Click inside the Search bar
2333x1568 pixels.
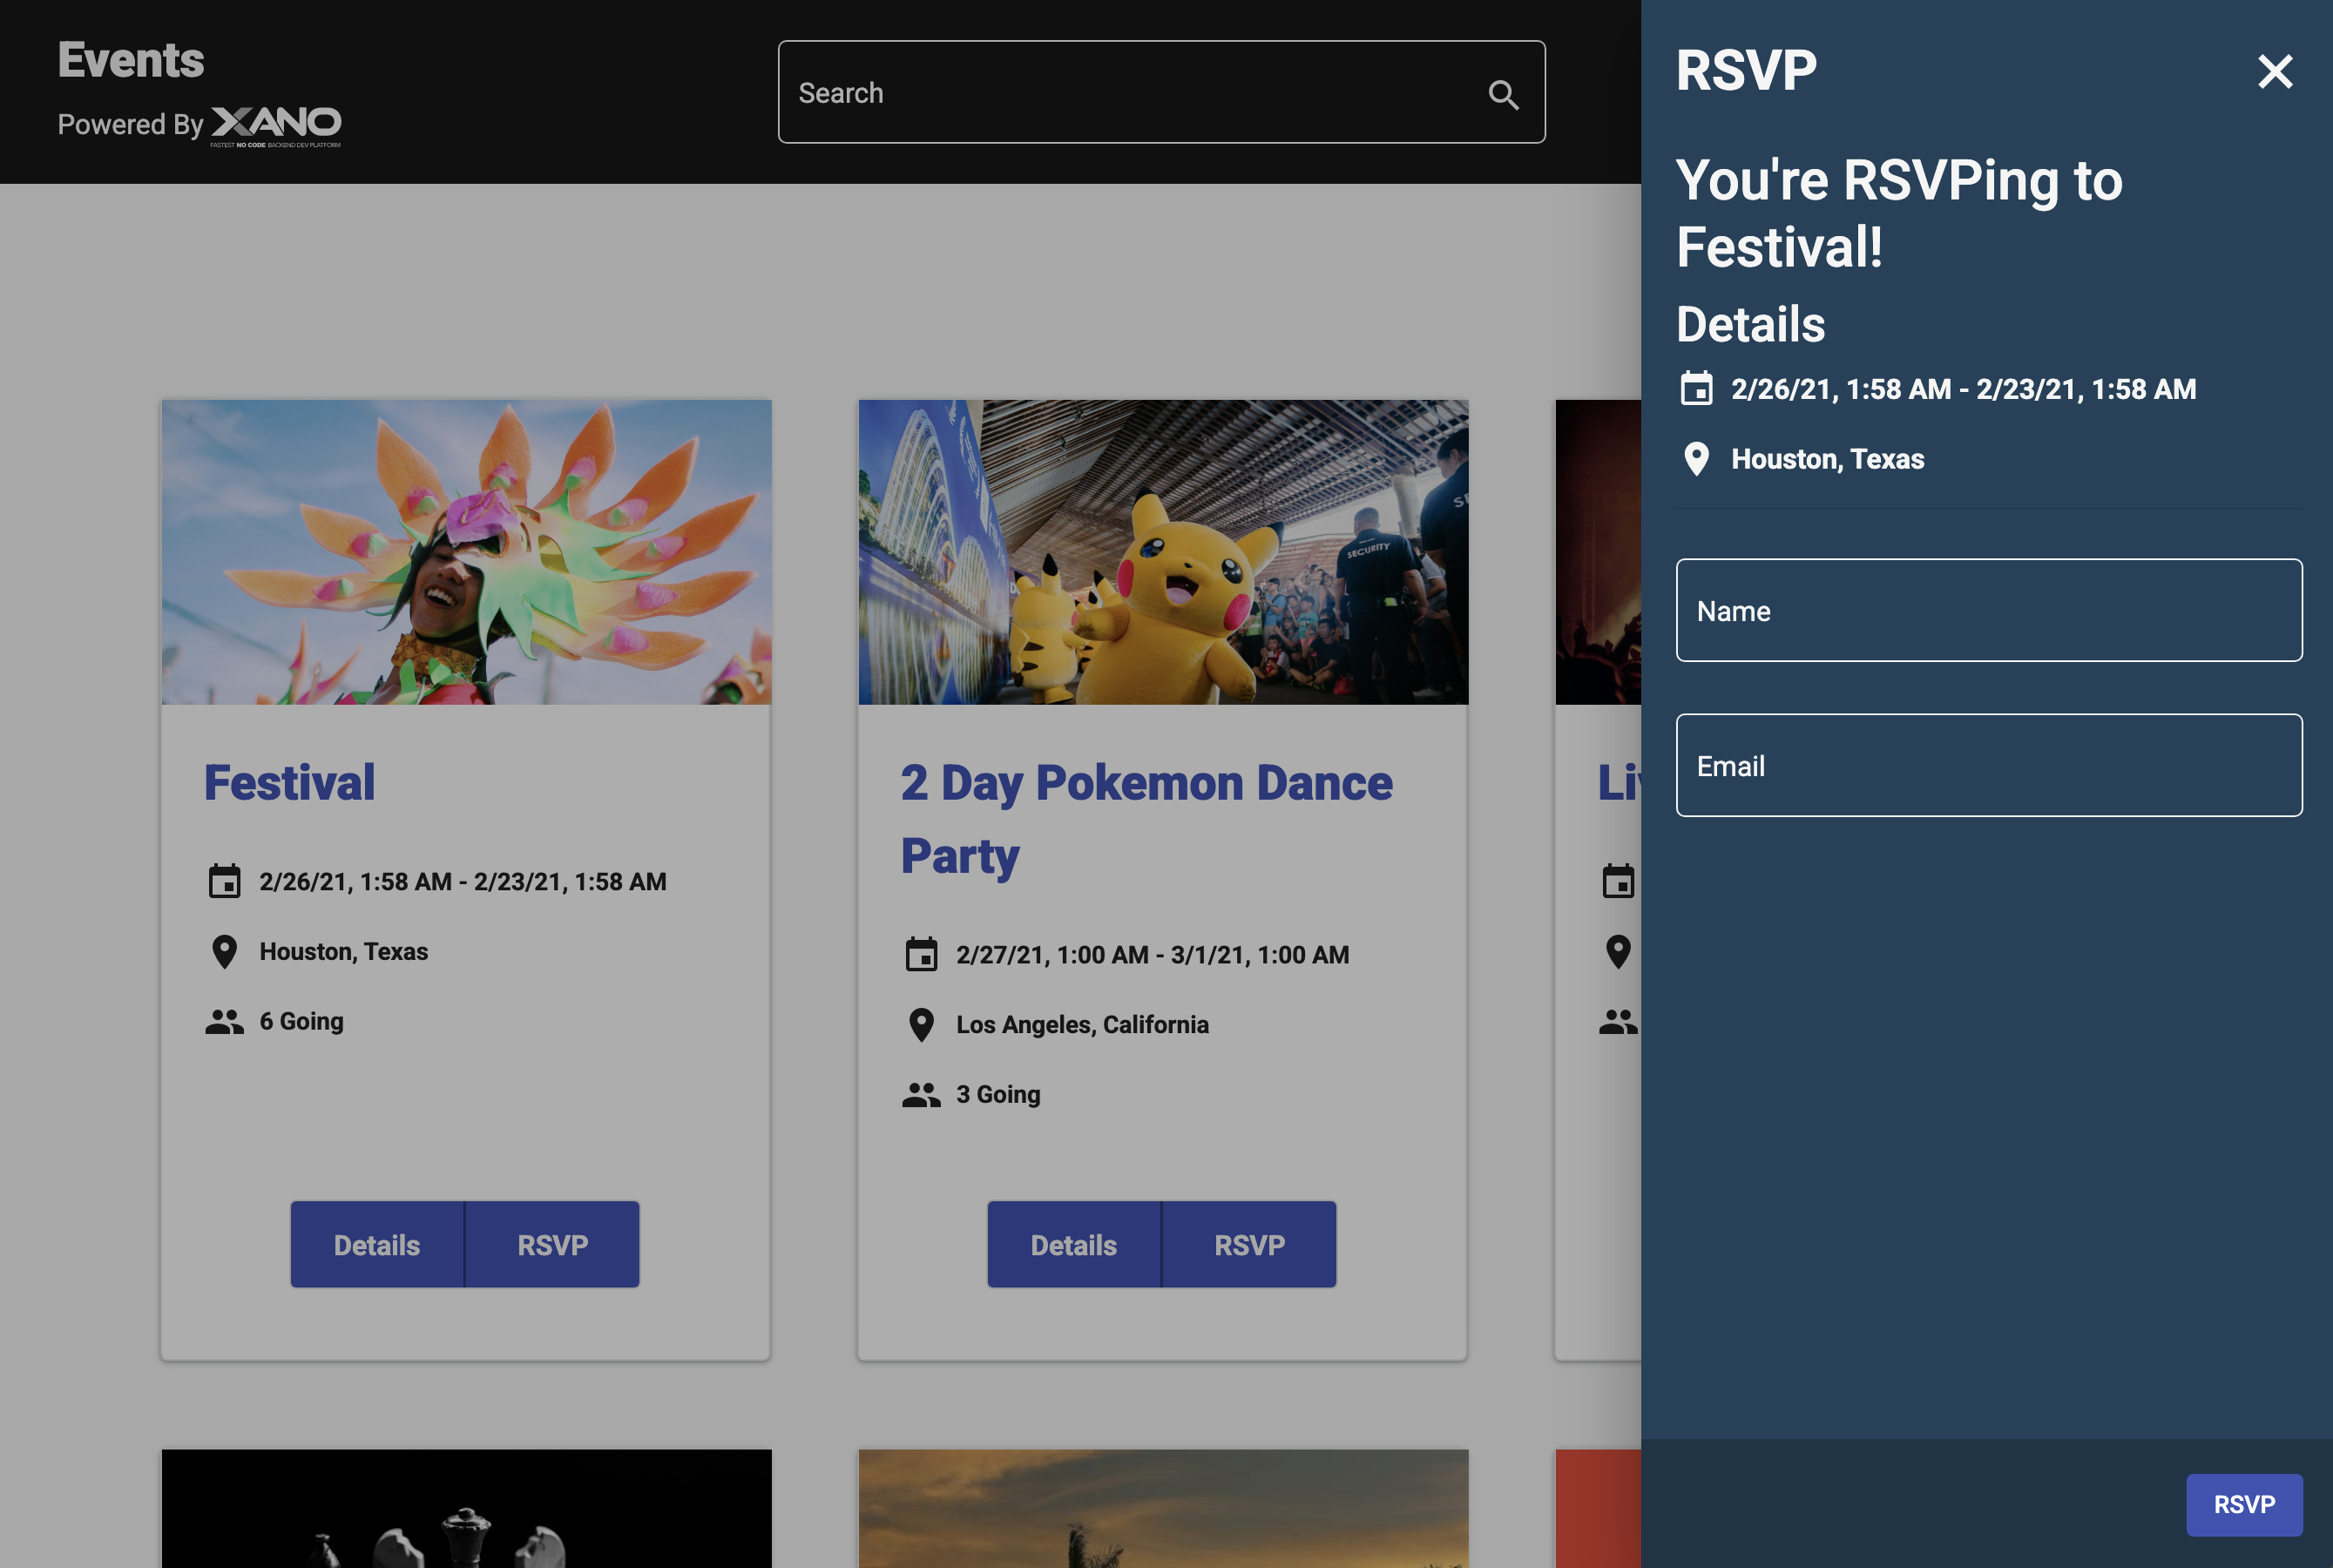click(1100, 92)
